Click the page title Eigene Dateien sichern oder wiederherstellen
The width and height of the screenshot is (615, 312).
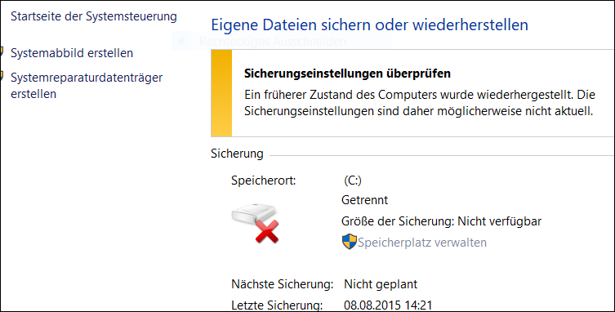click(369, 25)
